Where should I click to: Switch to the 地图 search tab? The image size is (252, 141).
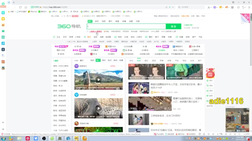131,21
